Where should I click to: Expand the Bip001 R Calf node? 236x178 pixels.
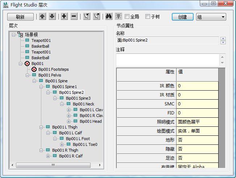pyautogui.click(x=48, y=156)
